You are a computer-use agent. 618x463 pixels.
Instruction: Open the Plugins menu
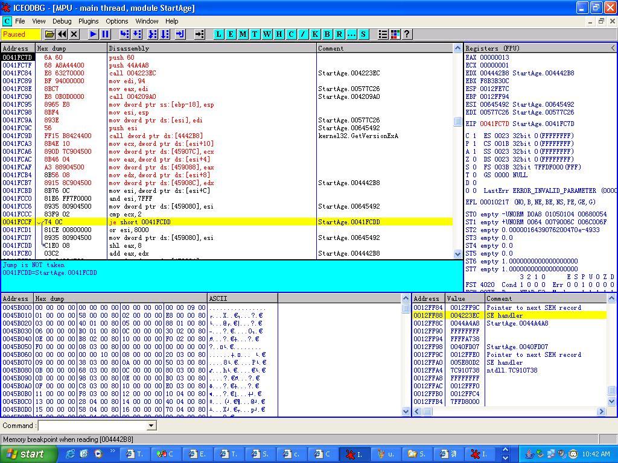coord(88,21)
